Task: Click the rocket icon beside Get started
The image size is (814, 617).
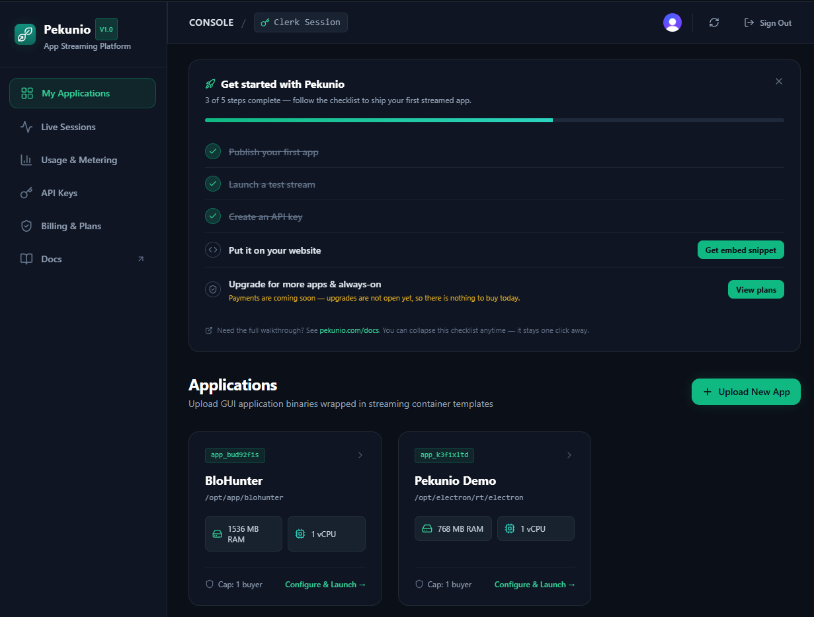Action: click(x=210, y=84)
